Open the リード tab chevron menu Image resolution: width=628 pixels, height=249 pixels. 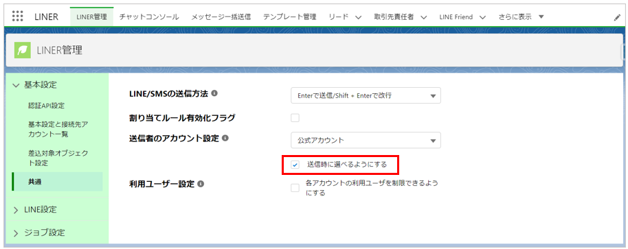pyautogui.click(x=359, y=17)
